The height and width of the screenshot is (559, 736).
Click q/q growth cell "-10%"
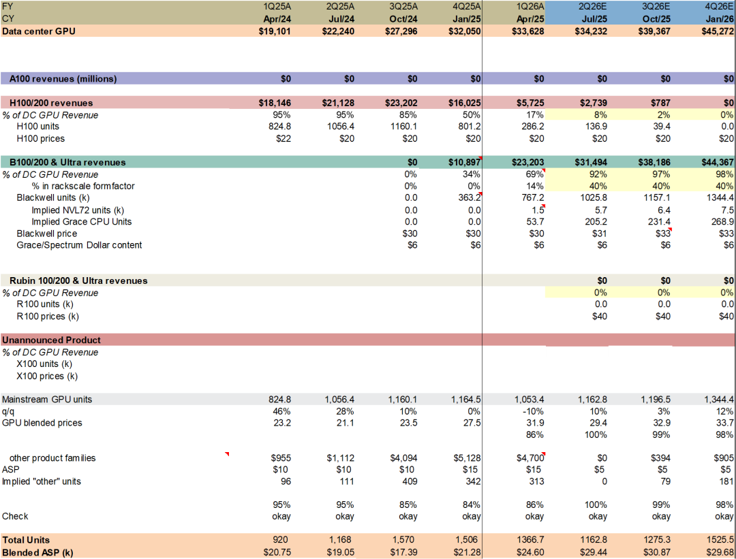(x=534, y=411)
